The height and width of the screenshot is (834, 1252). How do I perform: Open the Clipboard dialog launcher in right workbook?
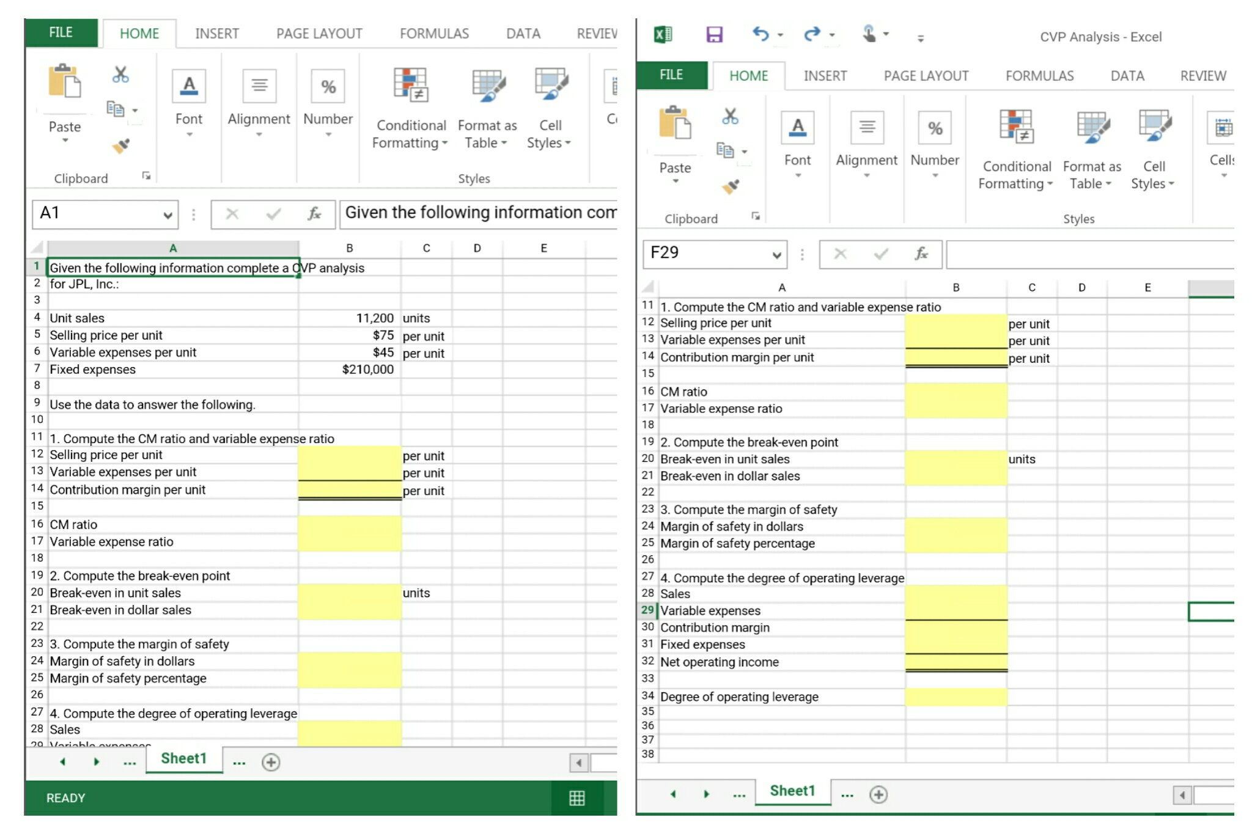tap(756, 217)
